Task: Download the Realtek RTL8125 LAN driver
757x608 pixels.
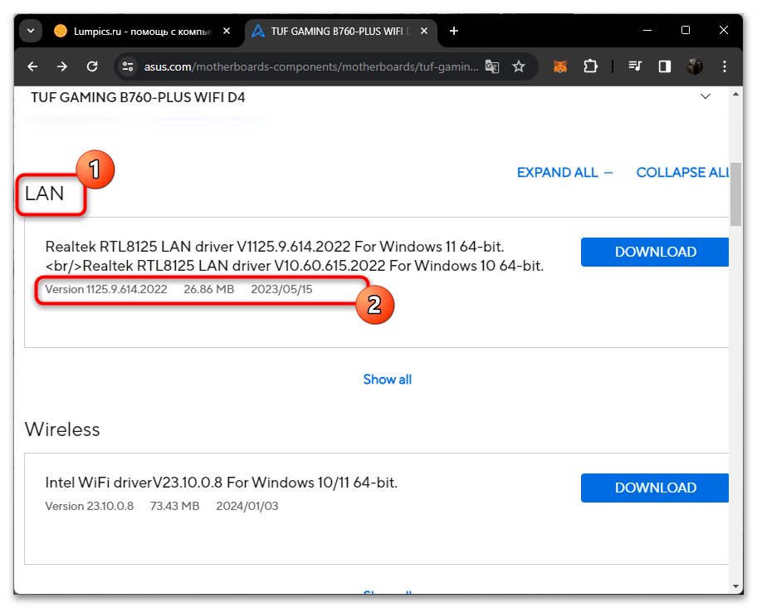Action: click(x=655, y=252)
